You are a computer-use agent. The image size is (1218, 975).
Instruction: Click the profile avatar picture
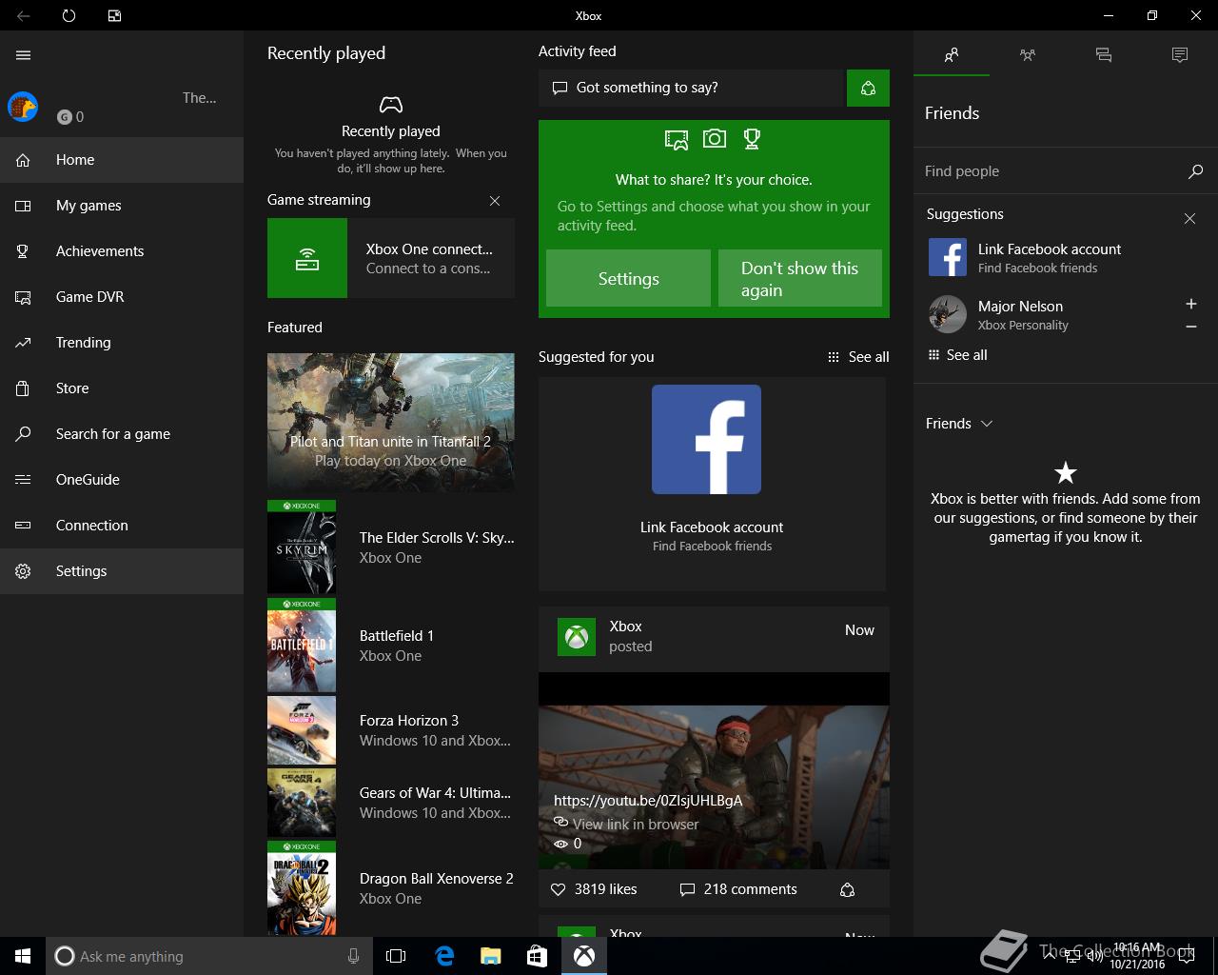23,107
